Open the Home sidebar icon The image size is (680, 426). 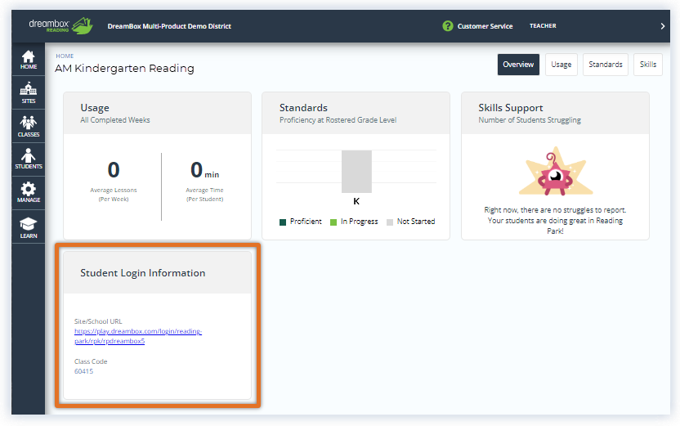click(x=28, y=60)
